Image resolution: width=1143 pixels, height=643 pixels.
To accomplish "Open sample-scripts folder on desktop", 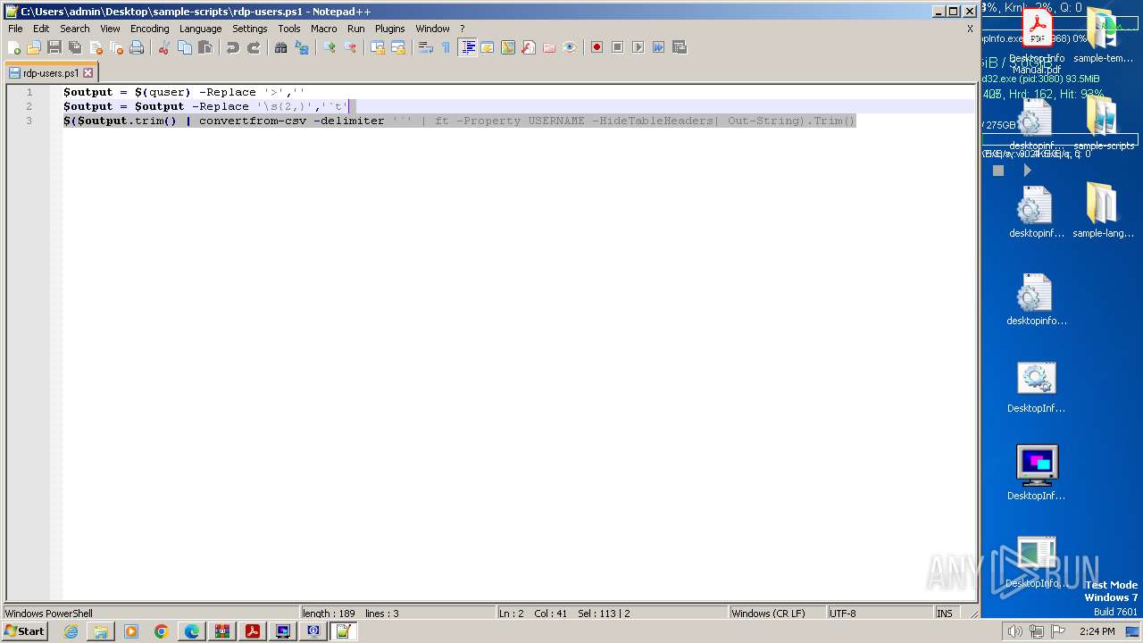I will [x=1103, y=122].
